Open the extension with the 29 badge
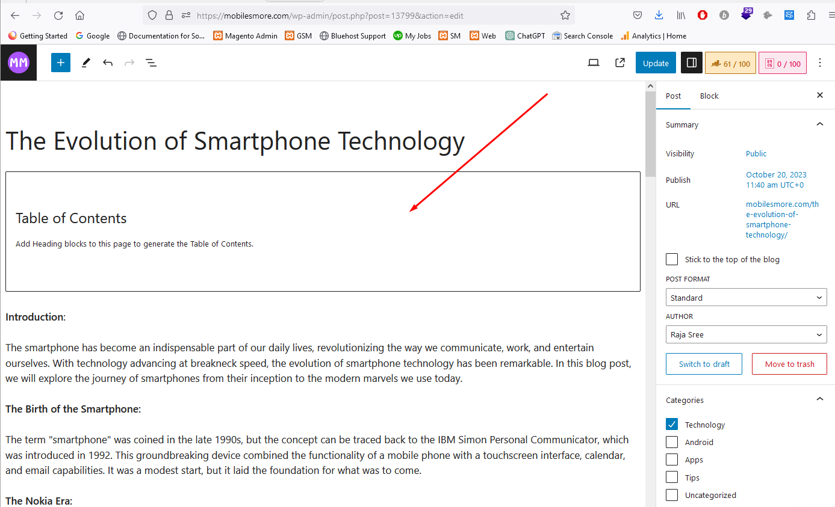This screenshot has height=507, width=835. (x=747, y=14)
